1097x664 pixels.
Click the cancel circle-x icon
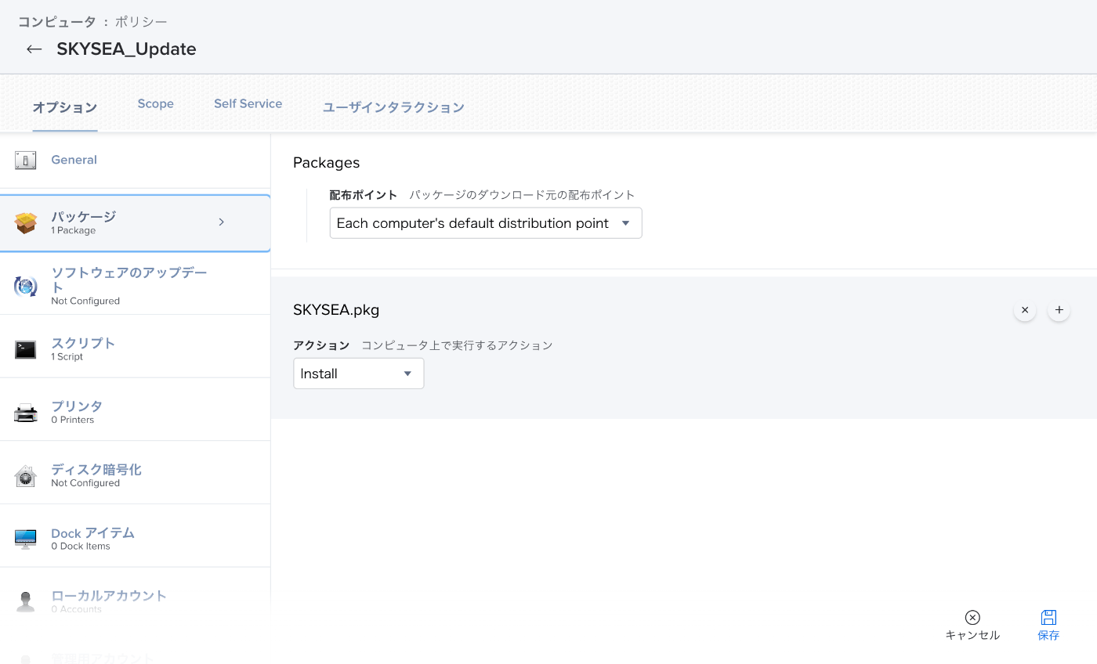click(972, 617)
